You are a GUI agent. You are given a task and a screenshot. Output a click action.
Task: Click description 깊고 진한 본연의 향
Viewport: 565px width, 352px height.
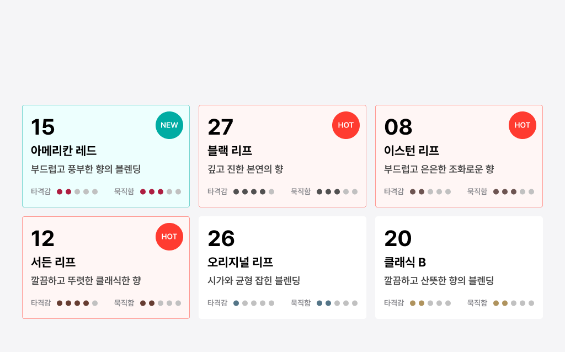coord(246,169)
